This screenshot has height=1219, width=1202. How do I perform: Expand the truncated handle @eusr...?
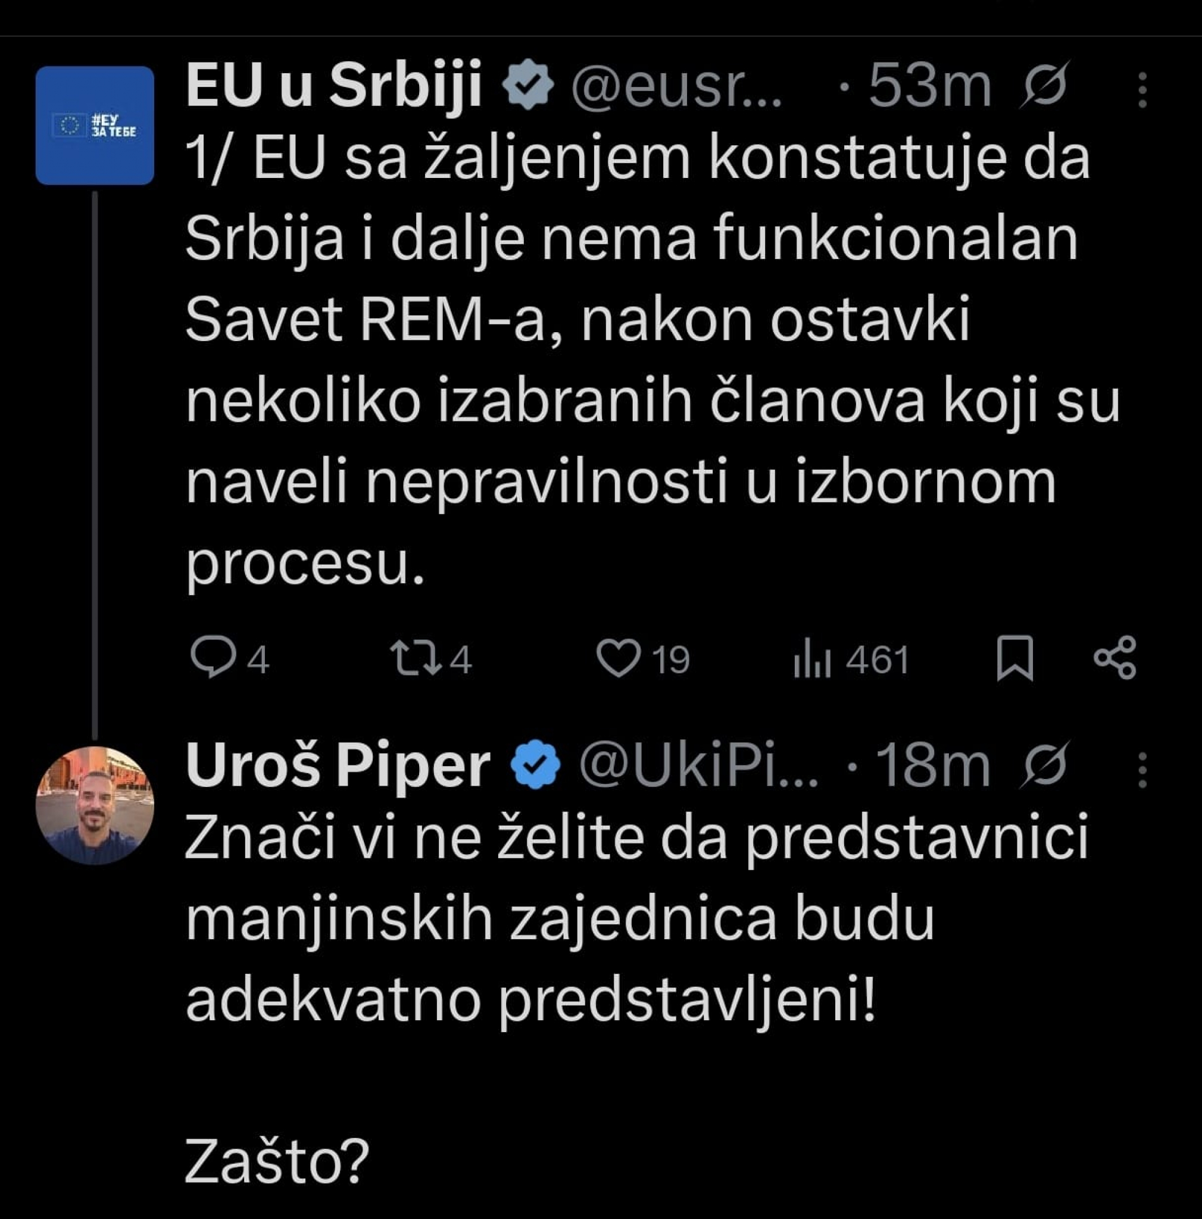coord(676,88)
